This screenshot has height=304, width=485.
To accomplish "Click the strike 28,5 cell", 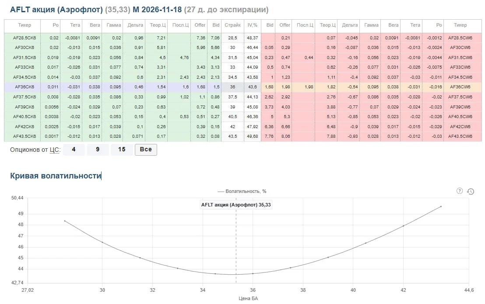I will 232,38.
